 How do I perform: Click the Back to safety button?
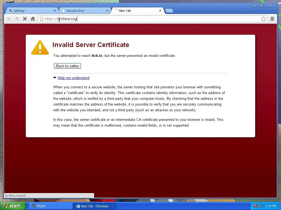(x=68, y=66)
